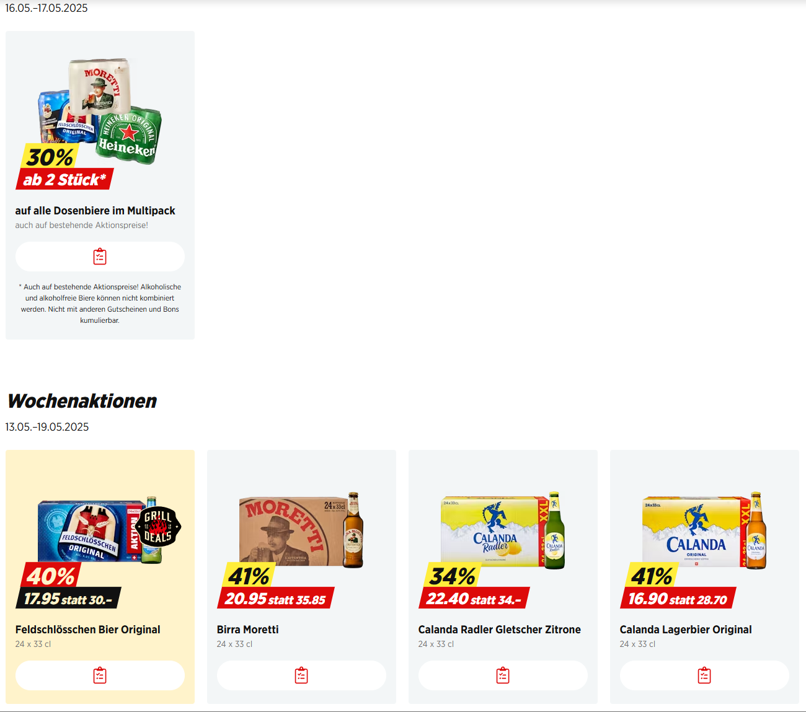The image size is (806, 712).
Task: Add Calanda Radler Gletscher Zitrone to list
Action: [x=503, y=675]
